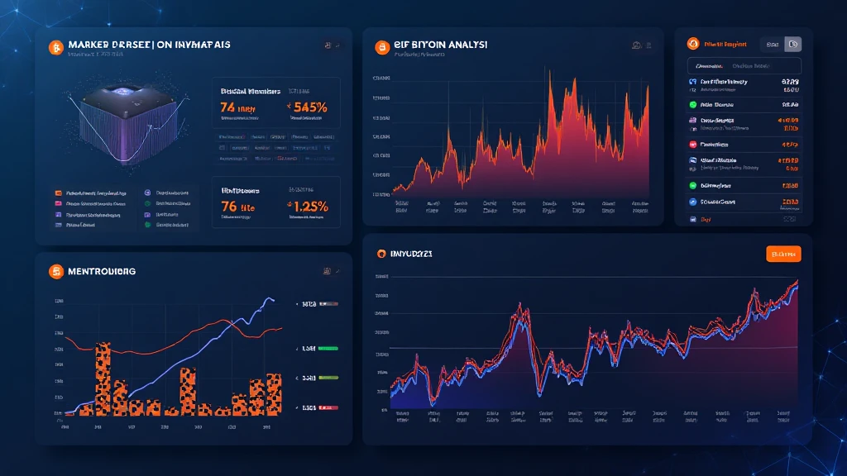Toggle the first orange legend item under the 3D chart
The image size is (847, 476).
(x=58, y=192)
